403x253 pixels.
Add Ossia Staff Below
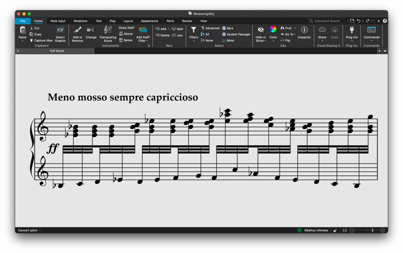coord(126,40)
